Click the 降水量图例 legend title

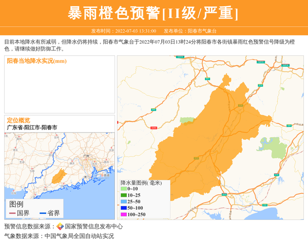(x=141, y=182)
